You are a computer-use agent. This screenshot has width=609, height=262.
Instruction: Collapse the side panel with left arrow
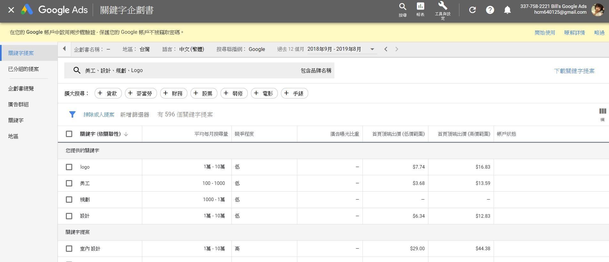64,49
